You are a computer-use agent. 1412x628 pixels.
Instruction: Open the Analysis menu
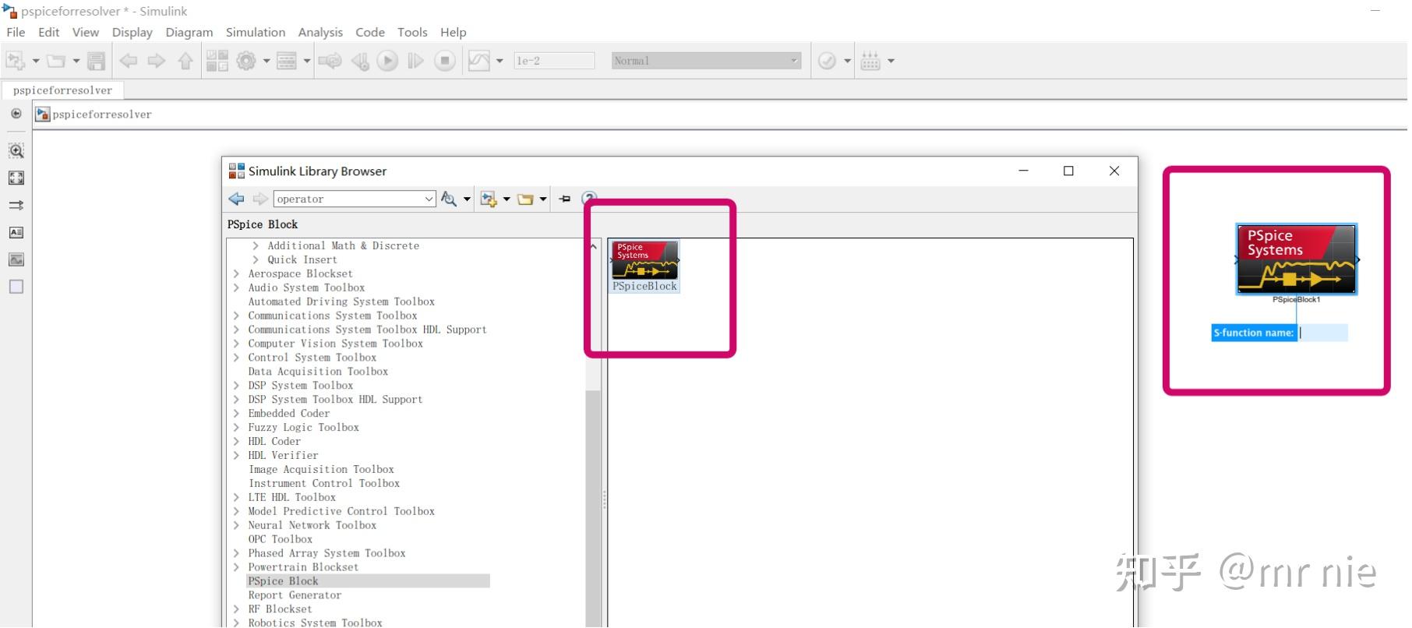coord(320,32)
